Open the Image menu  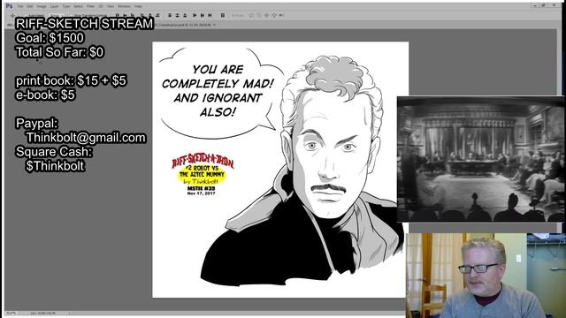coord(42,6)
